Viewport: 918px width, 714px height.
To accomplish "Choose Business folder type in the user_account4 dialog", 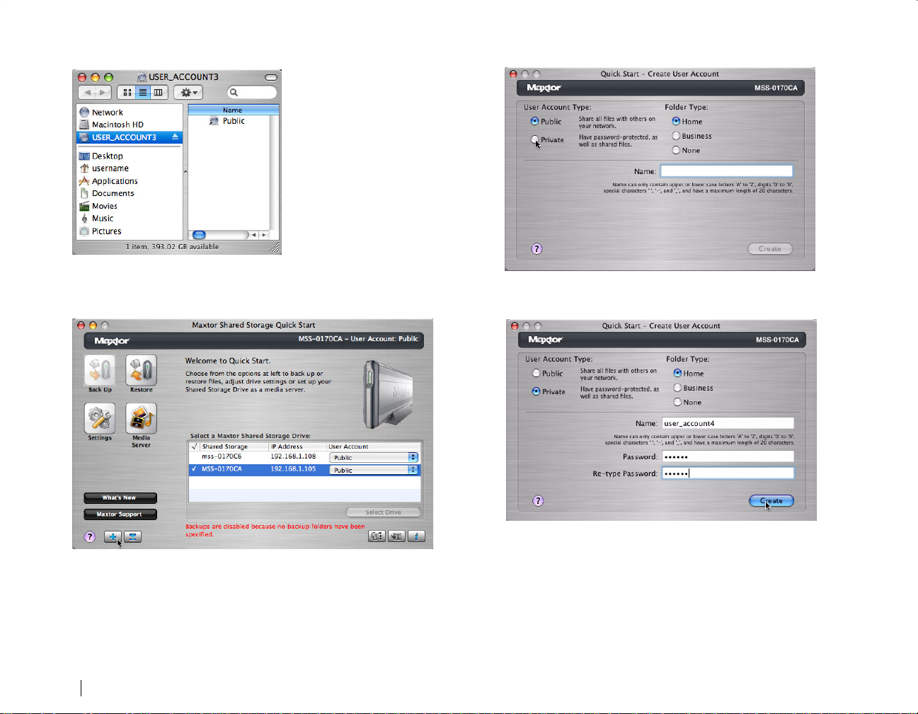I will pos(677,388).
